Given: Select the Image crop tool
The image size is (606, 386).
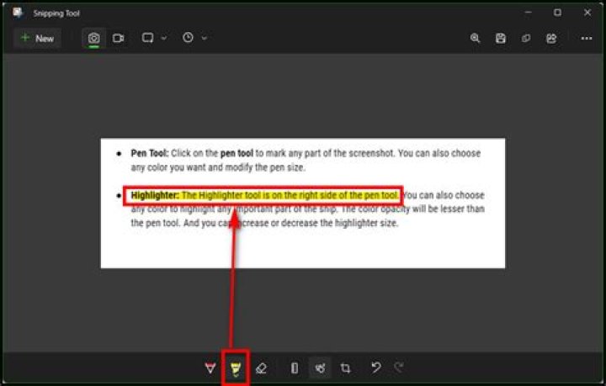Looking at the screenshot, I should point(346,368).
